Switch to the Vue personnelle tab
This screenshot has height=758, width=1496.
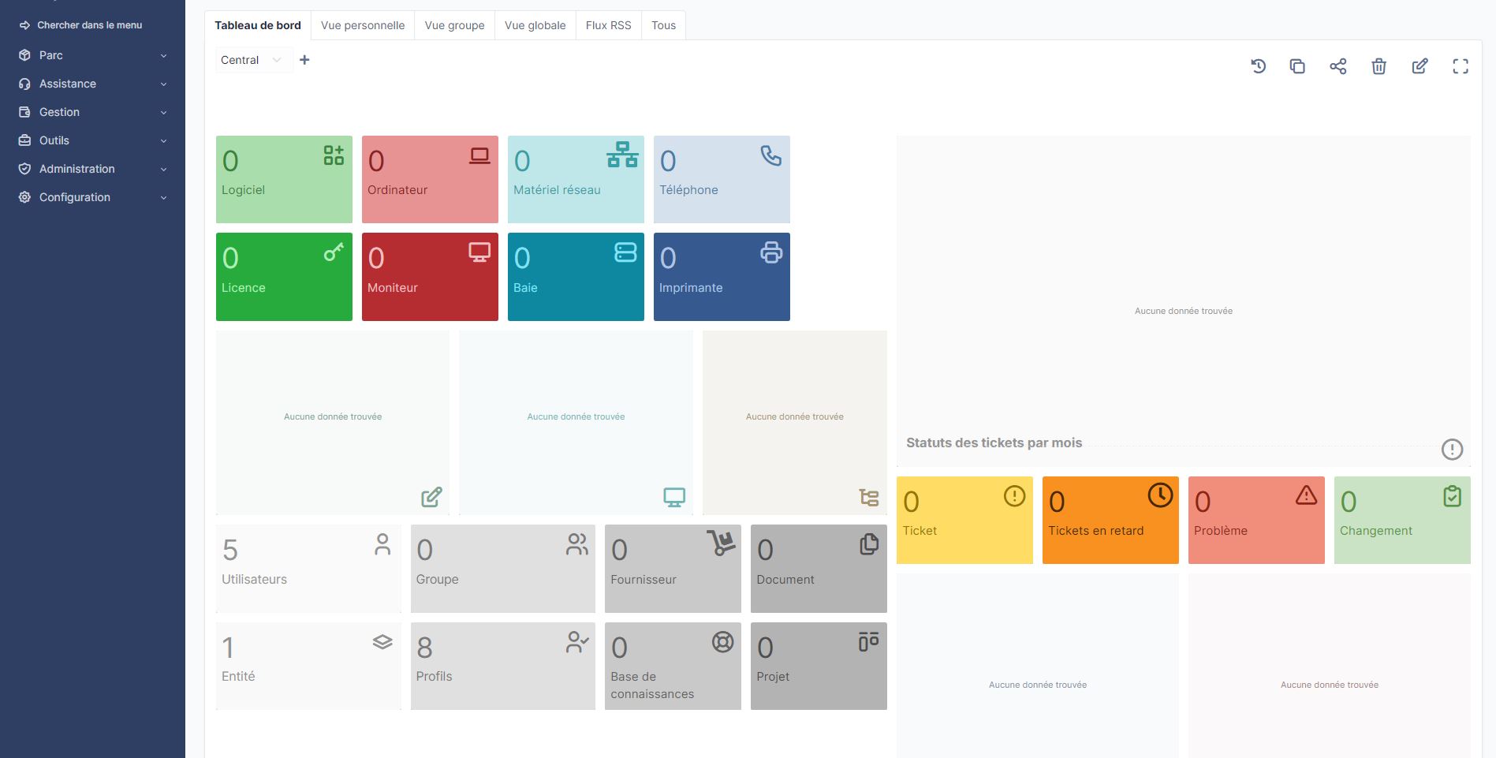pos(363,25)
